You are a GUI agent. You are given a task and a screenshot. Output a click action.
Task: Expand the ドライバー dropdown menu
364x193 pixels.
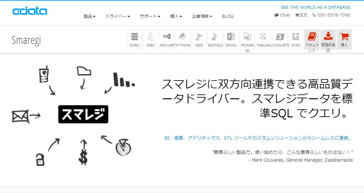point(118,16)
